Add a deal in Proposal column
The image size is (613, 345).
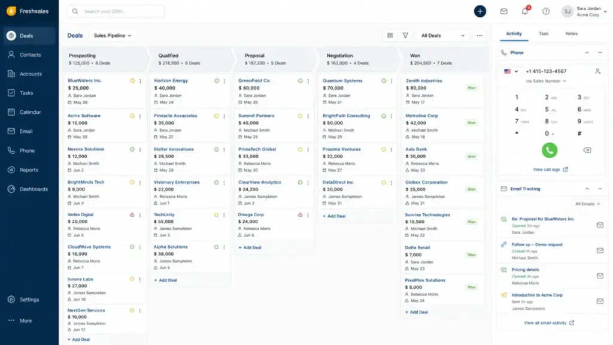[x=250, y=247]
